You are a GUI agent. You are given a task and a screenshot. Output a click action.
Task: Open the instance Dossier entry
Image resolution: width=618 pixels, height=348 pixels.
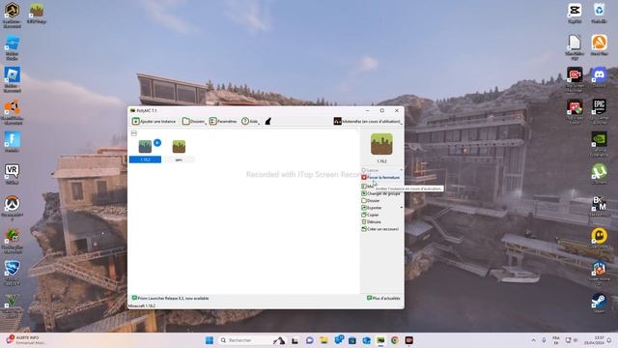coord(371,201)
